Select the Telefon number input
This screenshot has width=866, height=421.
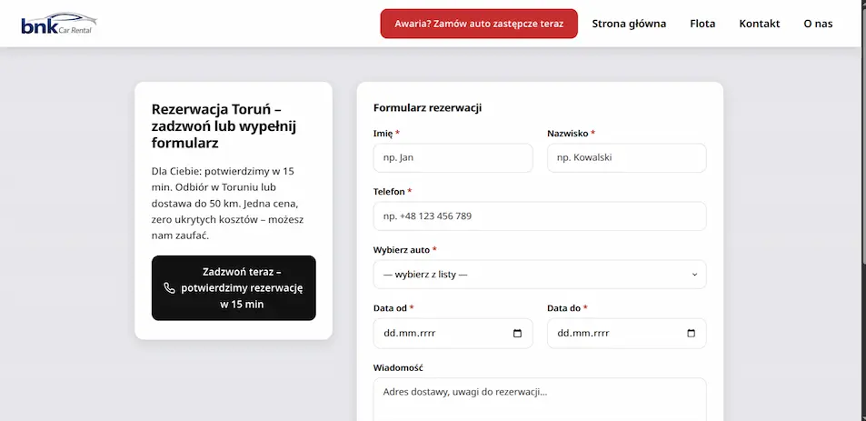click(x=539, y=216)
